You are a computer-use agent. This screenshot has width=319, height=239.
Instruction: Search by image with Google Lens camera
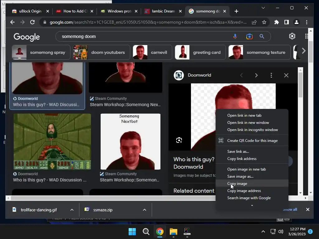[x=249, y=36]
